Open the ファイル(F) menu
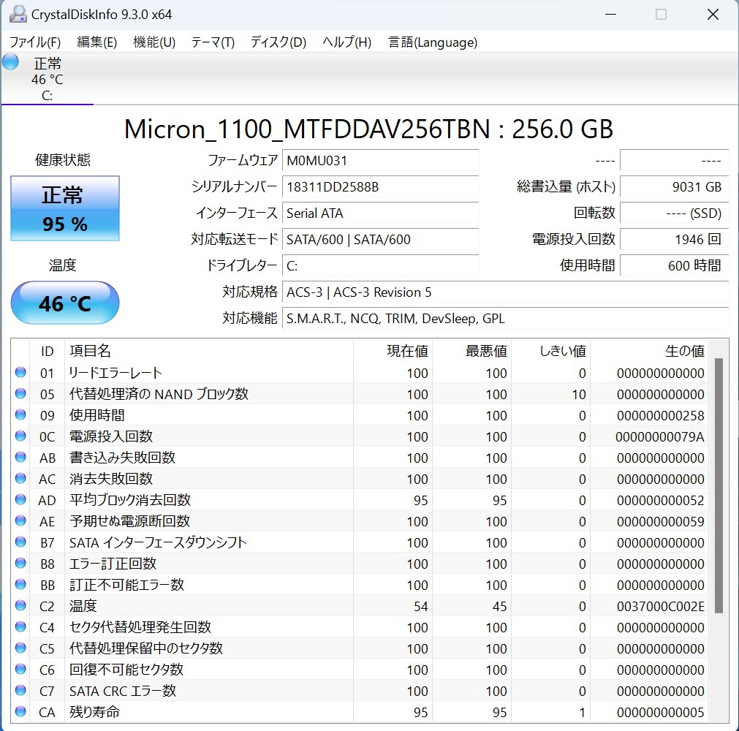Viewport: 739px width, 731px height. pos(35,42)
